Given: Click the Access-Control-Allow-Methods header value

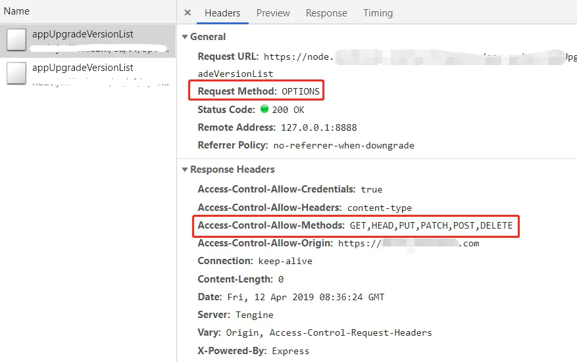Looking at the screenshot, I should click(x=431, y=225).
